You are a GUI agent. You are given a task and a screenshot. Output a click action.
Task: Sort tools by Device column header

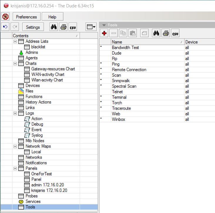[200, 42]
